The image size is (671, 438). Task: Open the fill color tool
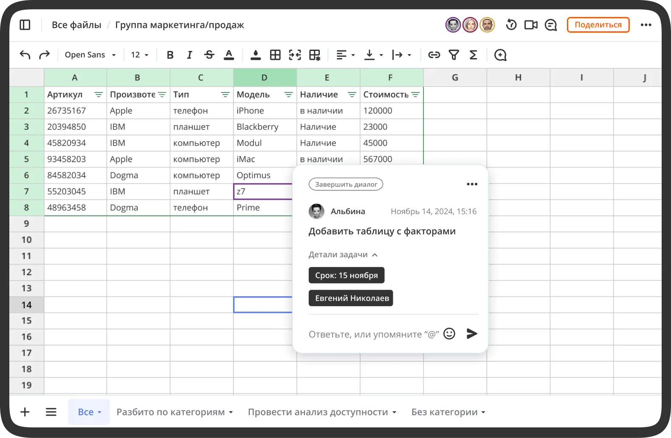click(255, 55)
